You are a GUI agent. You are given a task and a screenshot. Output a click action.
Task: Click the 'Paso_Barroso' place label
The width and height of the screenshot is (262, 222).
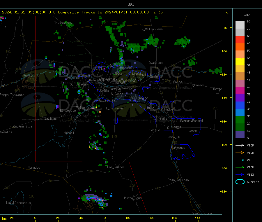point(178,180)
